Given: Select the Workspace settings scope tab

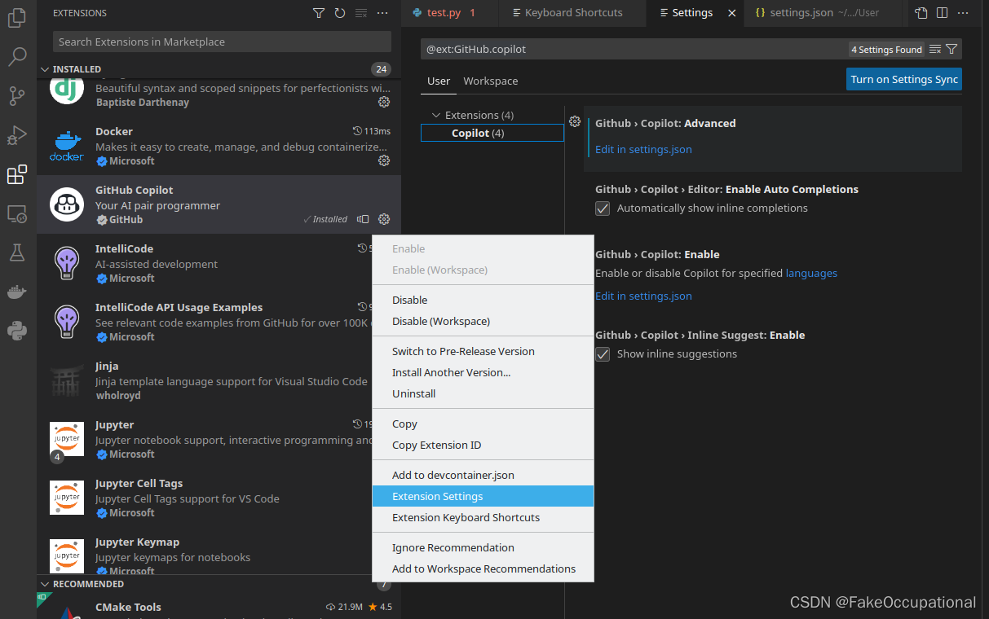Looking at the screenshot, I should [x=491, y=81].
